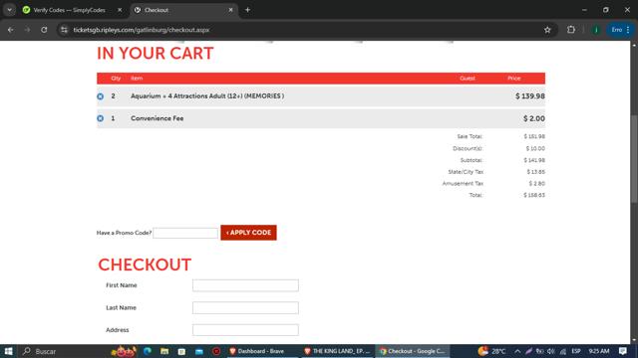
Task: Click the Last Name field
Action: 245,307
